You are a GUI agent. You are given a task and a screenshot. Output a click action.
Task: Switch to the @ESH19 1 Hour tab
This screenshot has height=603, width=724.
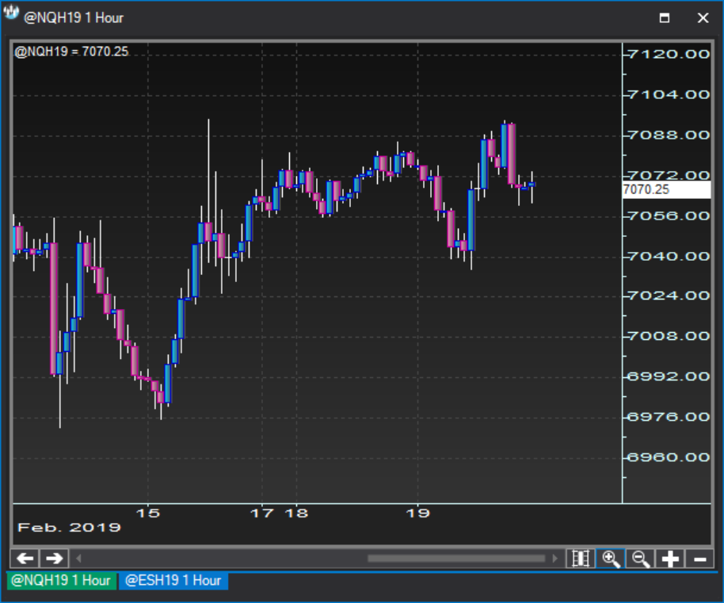(173, 580)
